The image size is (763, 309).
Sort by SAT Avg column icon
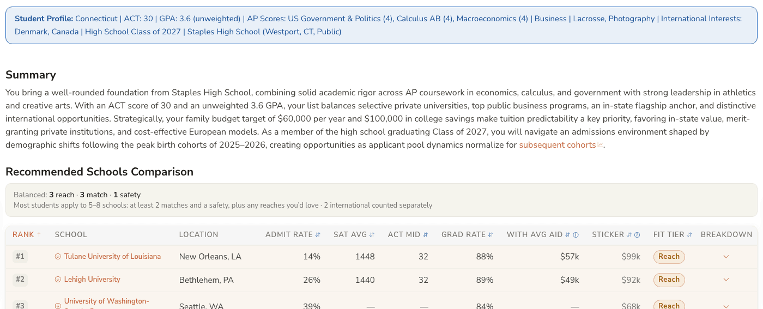pos(372,235)
